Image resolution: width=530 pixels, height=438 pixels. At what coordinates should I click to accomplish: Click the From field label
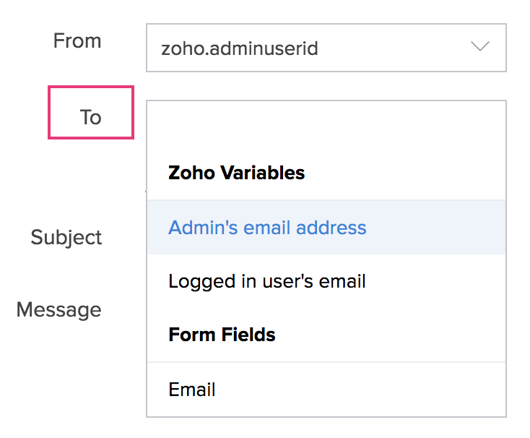coord(77,40)
